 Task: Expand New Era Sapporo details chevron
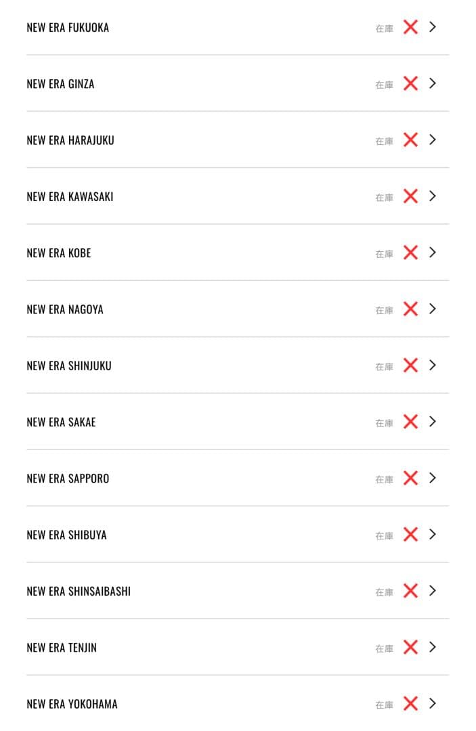coord(433,479)
